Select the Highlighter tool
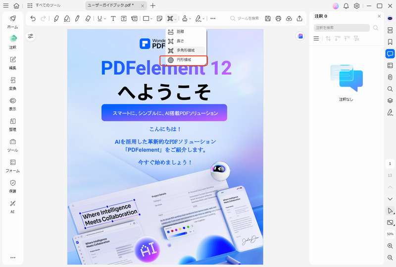Screen dimensions: 396x267 56,18
